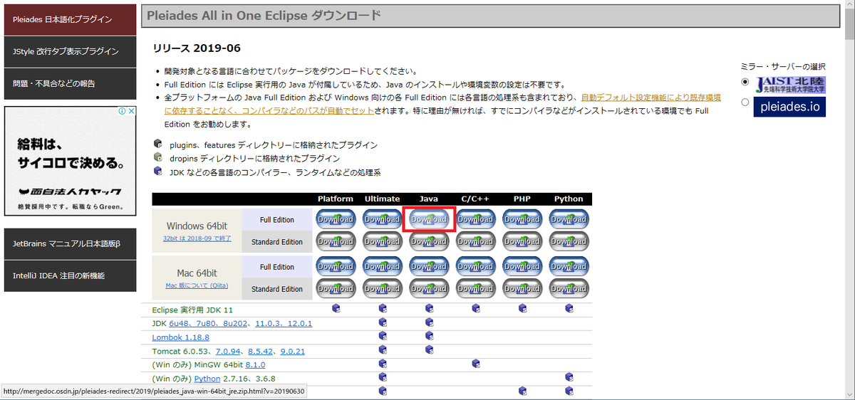Viewport: 855px width, 400px height.
Task: Download Mac 64bit Standard Edition Platform
Action: pos(336,289)
